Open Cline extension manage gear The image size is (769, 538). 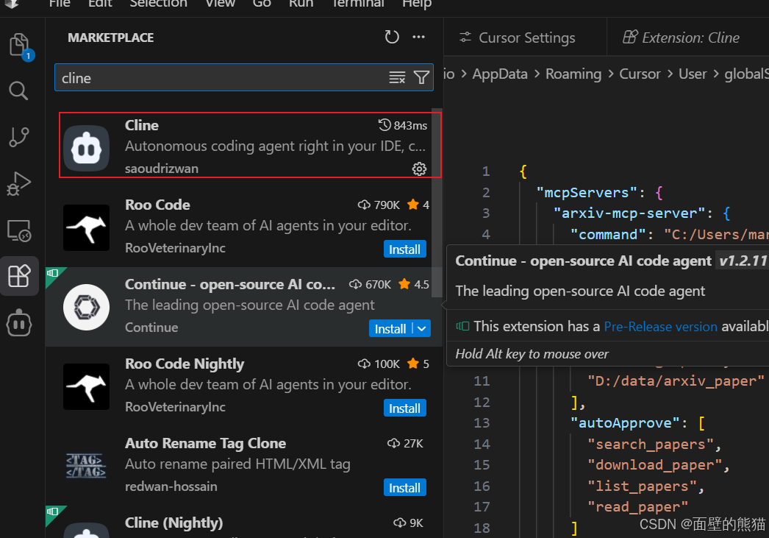pos(419,169)
